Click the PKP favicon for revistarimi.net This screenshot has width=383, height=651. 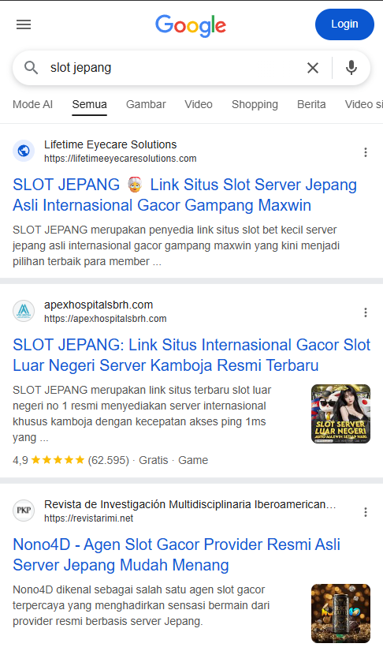point(24,511)
